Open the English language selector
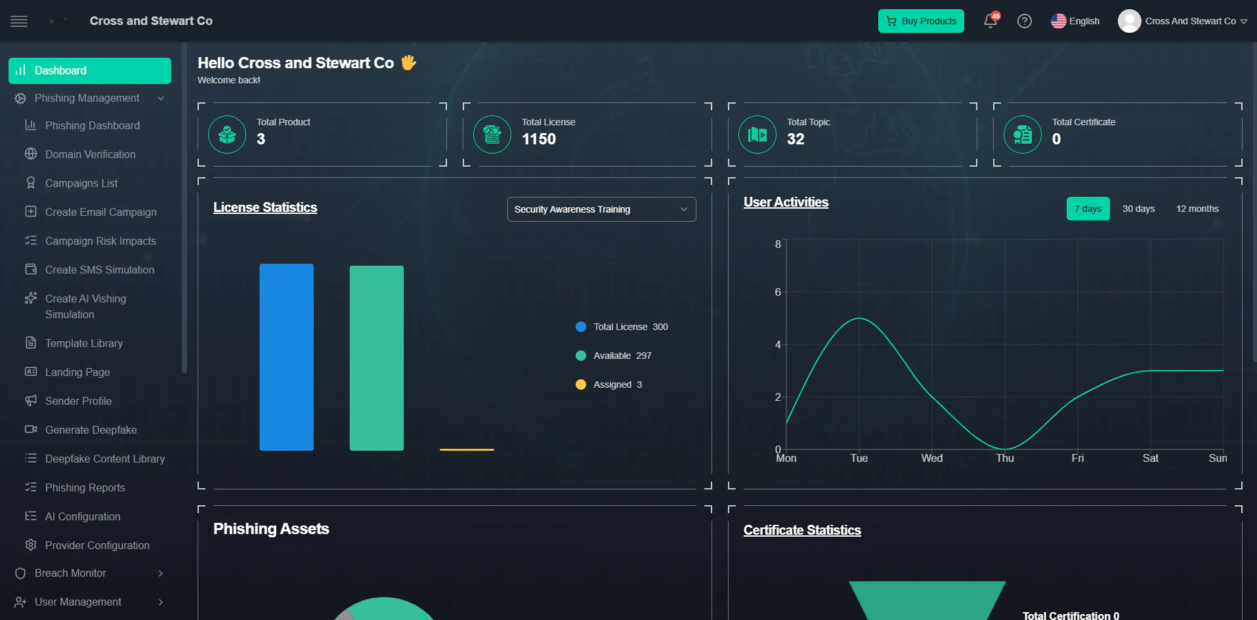The width and height of the screenshot is (1257, 620). tap(1075, 21)
